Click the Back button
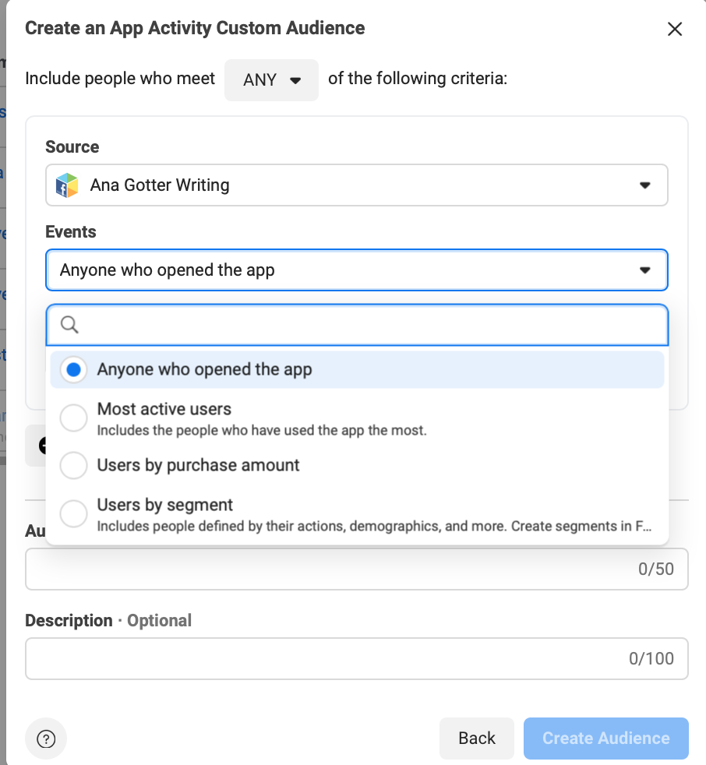 pyautogui.click(x=476, y=739)
